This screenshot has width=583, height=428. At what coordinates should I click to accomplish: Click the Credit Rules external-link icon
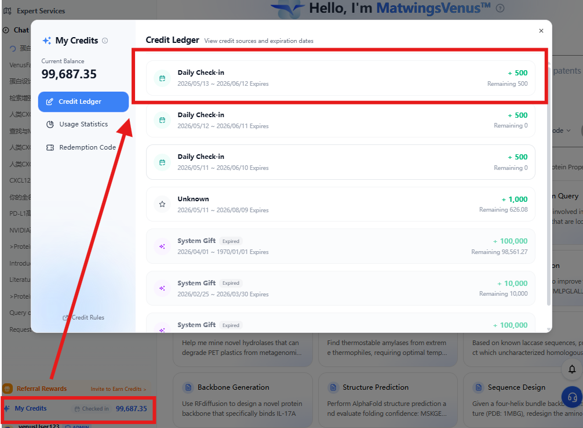[x=65, y=317]
